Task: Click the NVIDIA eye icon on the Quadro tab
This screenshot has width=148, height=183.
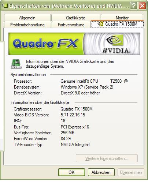Action: click(100, 24)
